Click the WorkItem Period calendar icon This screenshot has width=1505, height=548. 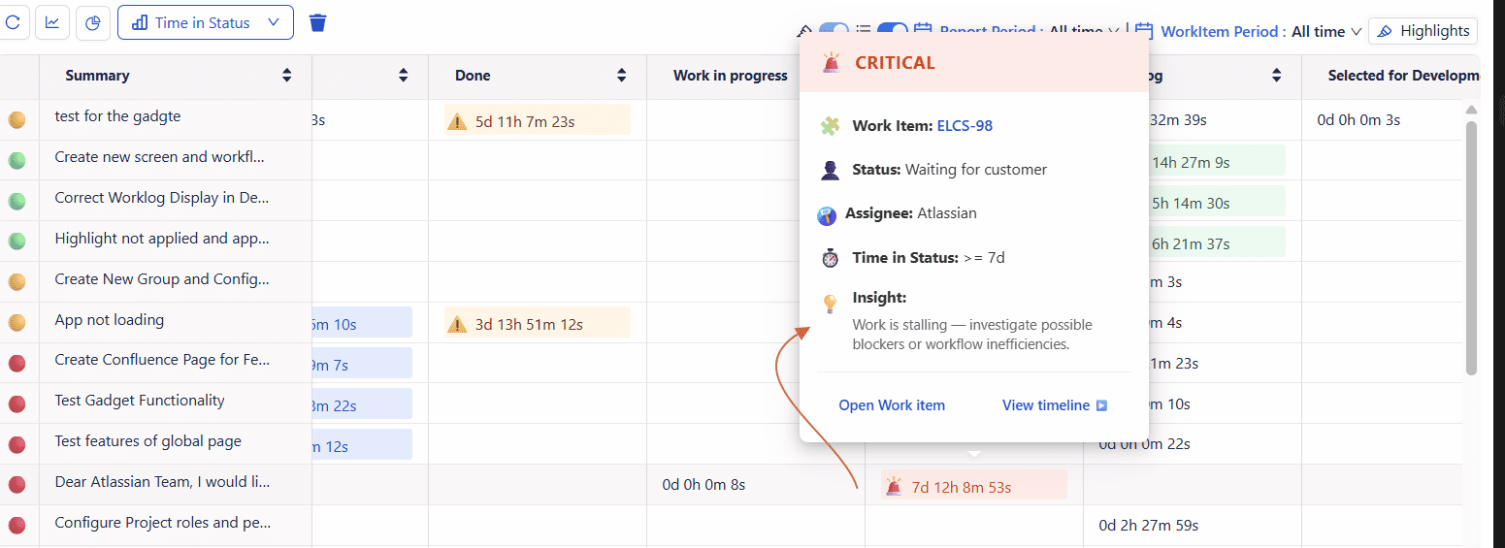pos(1144,31)
